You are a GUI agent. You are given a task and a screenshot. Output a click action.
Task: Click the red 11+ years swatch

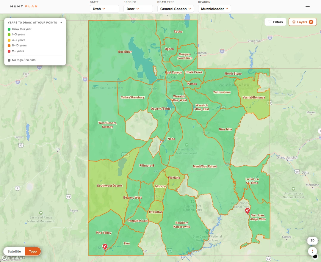point(9,51)
